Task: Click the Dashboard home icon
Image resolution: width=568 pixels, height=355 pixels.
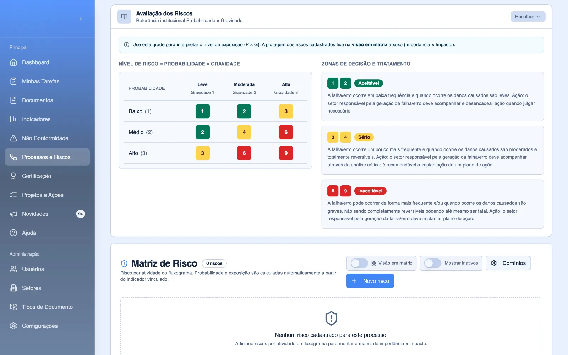Action: click(13, 62)
